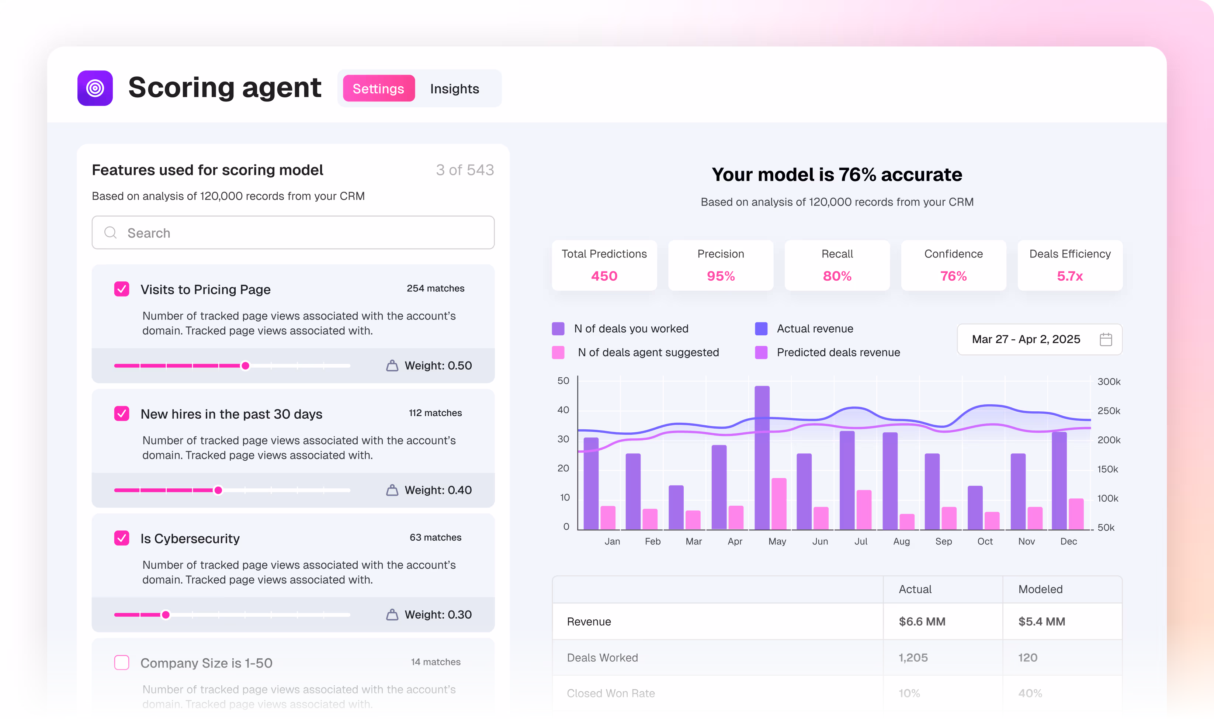This screenshot has height=720, width=1214.
Task: Click the magnifier icon in the search box
Action: coord(111,233)
